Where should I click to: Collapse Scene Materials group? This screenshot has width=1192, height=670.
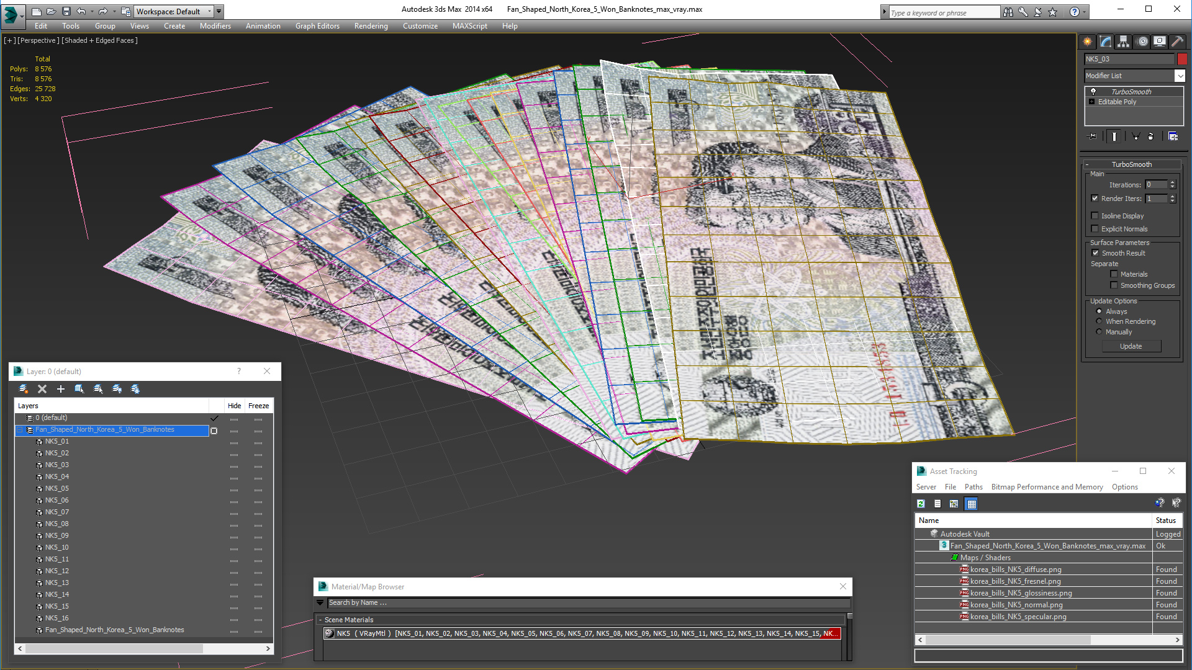(x=320, y=620)
